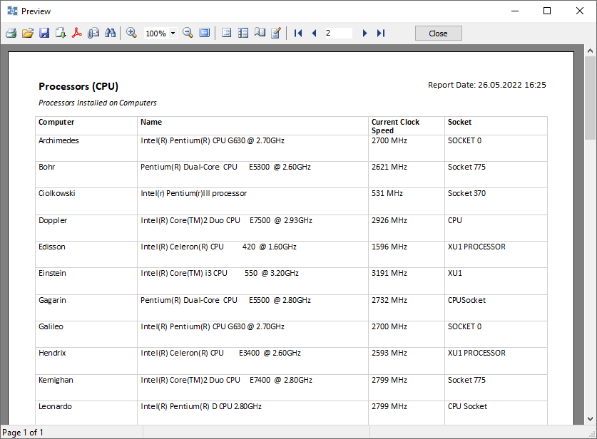Open a report file with folder icon
597x439 pixels.
[x=28, y=33]
